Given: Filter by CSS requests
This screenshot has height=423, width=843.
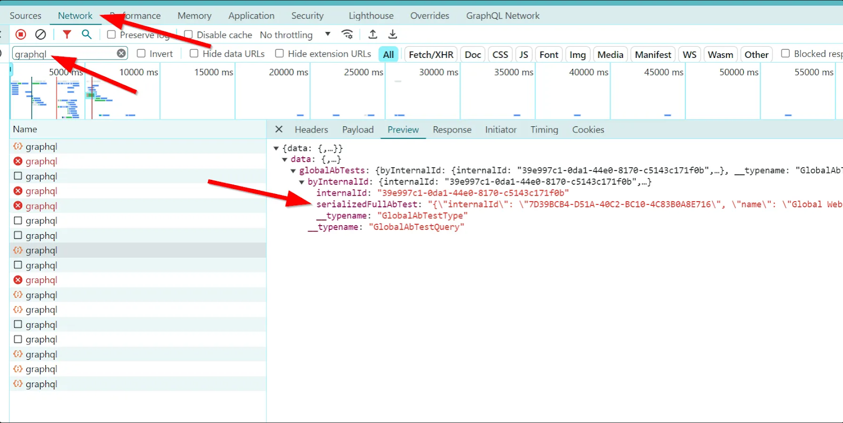Looking at the screenshot, I should point(500,54).
